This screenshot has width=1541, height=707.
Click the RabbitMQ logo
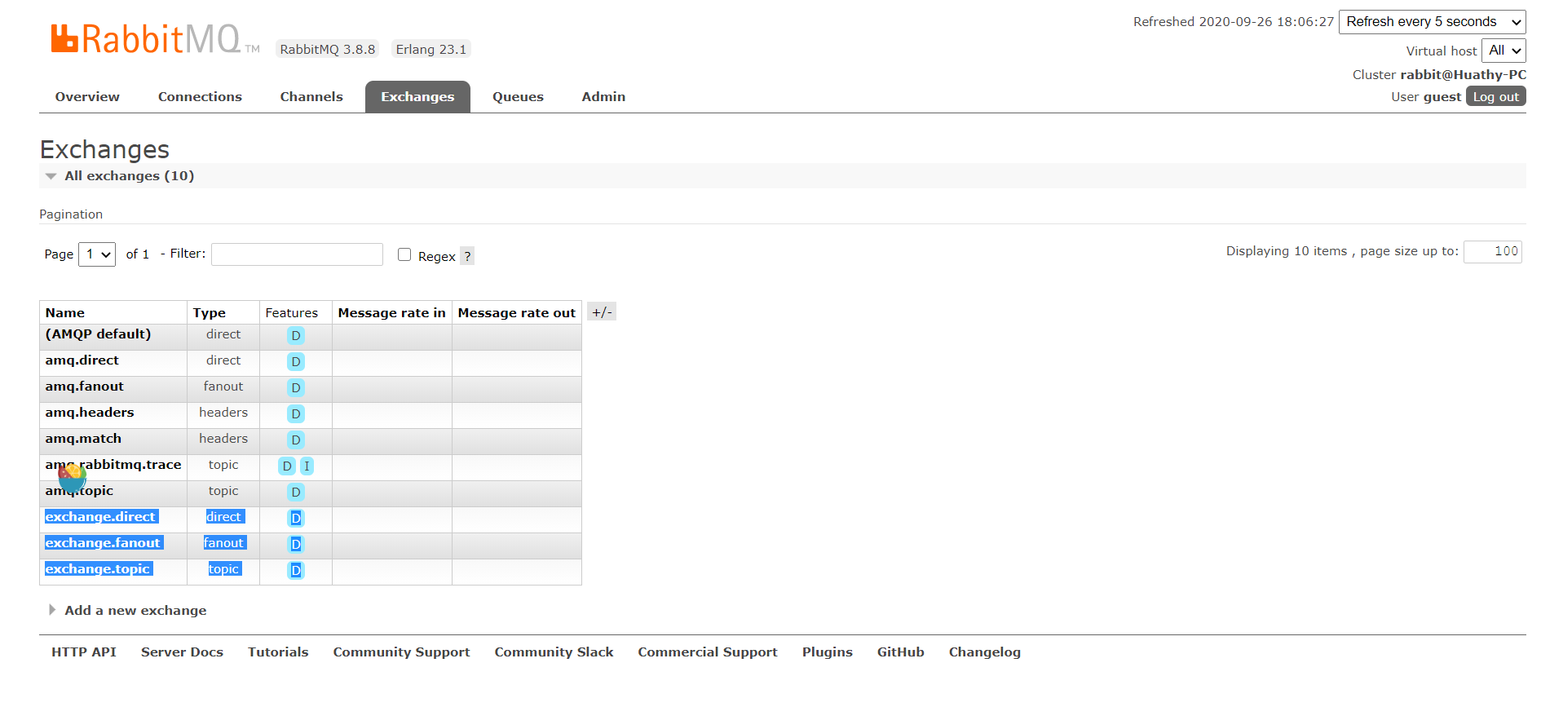click(x=155, y=39)
